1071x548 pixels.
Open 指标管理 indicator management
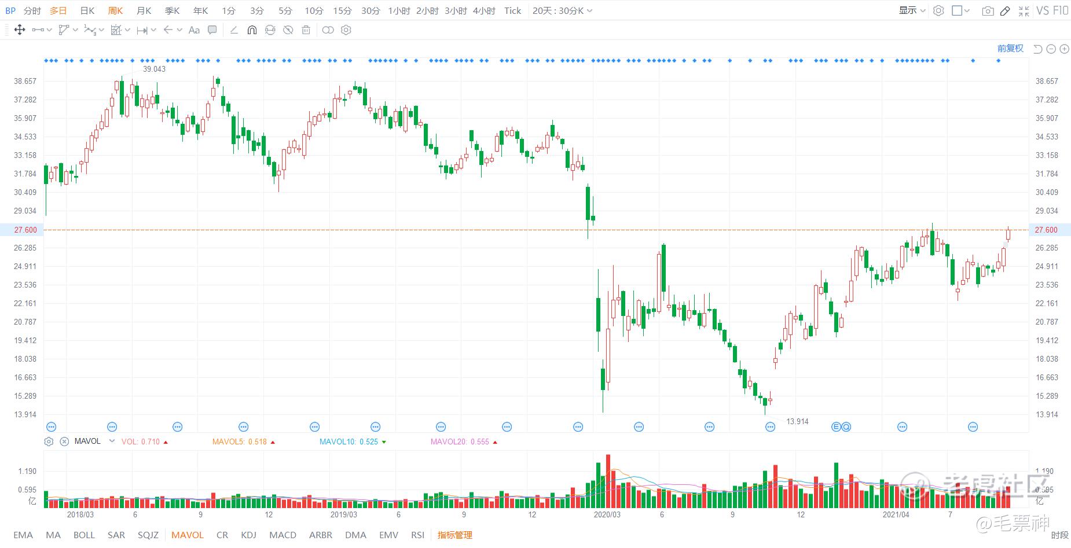[455, 535]
